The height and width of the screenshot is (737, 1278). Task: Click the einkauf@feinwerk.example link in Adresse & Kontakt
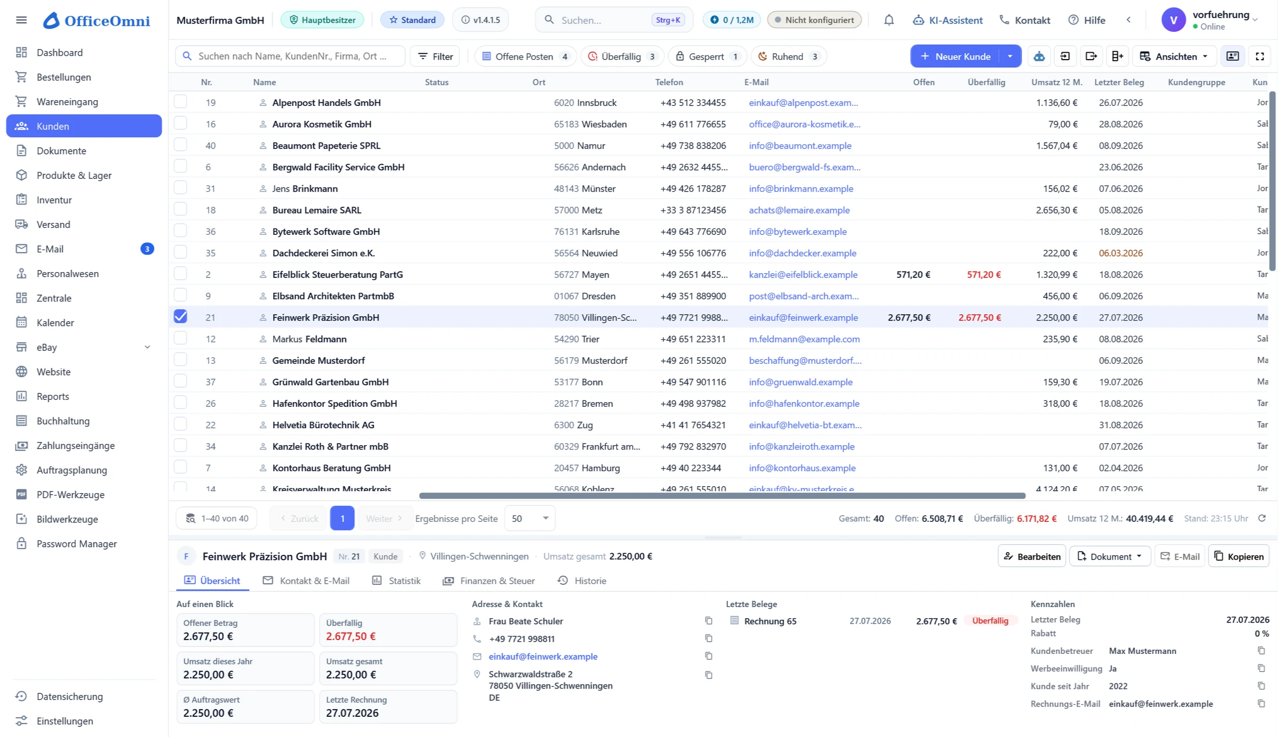coord(543,656)
